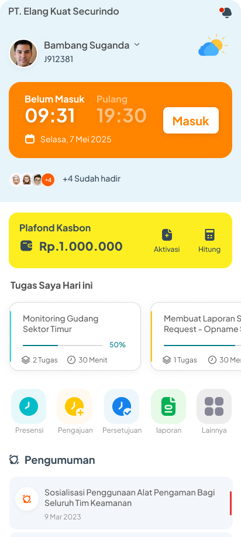Viewport: 241px width, 537px height.
Task: Open the laporan report icon
Action: pos(168,406)
